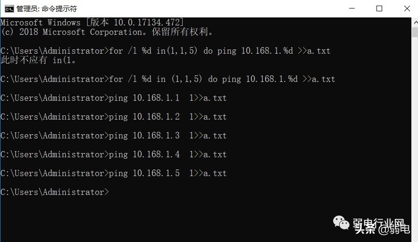Click the empty prompt on the last line
Screen dimensions: 418x242
click(55, 192)
